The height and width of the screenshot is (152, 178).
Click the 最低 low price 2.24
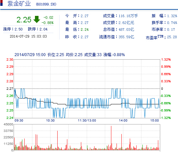click(84, 29)
